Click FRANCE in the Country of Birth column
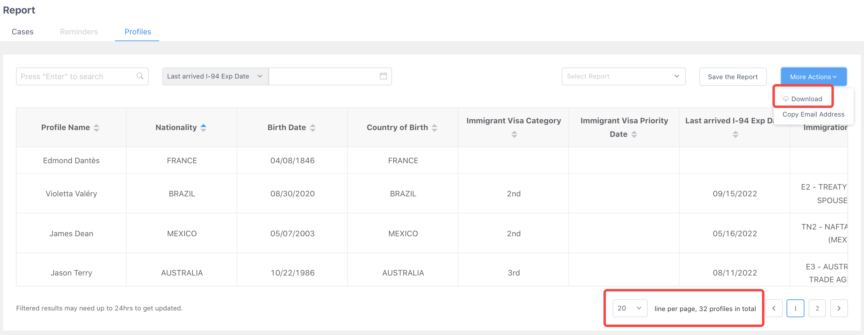The height and width of the screenshot is (335, 864). tap(403, 160)
